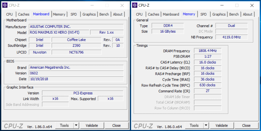Click Validate button in right window
This screenshot has height=131, width=261.
point(222,126)
